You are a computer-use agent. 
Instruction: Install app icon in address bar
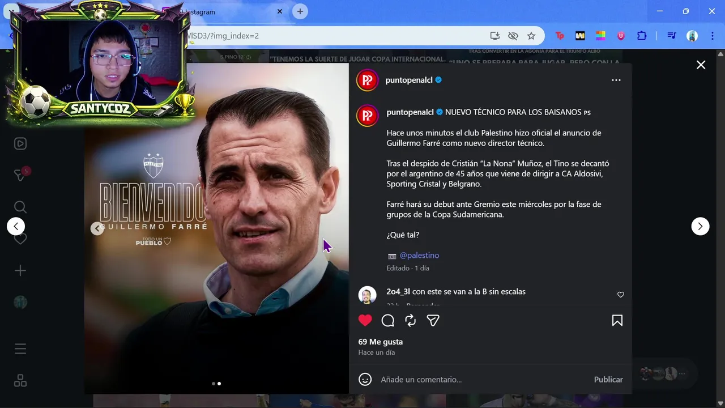[495, 36]
